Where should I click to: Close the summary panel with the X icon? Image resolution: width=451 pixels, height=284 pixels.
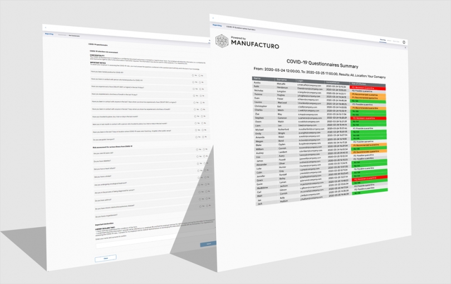click(405, 48)
